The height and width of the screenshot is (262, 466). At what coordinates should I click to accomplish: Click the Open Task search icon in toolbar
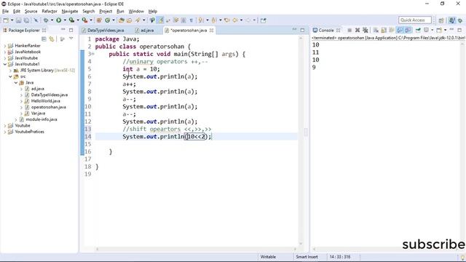(x=130, y=20)
